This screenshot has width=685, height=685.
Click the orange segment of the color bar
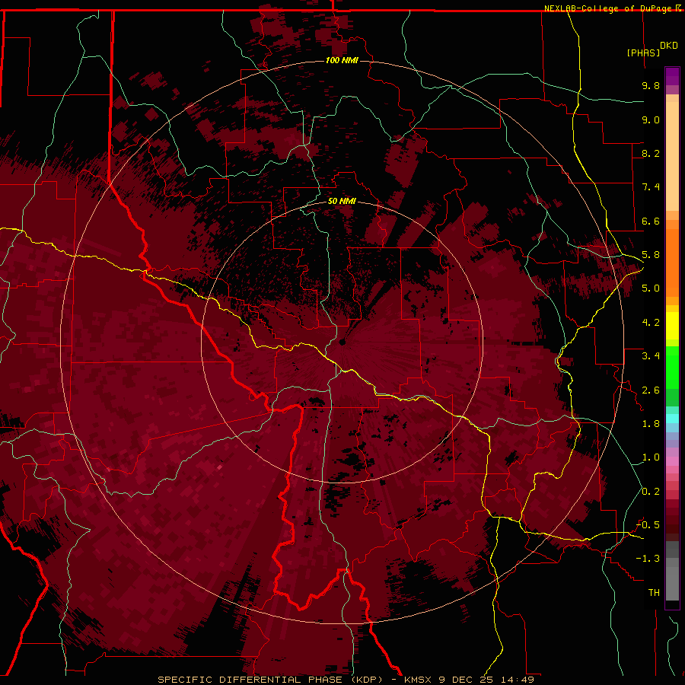point(672,262)
